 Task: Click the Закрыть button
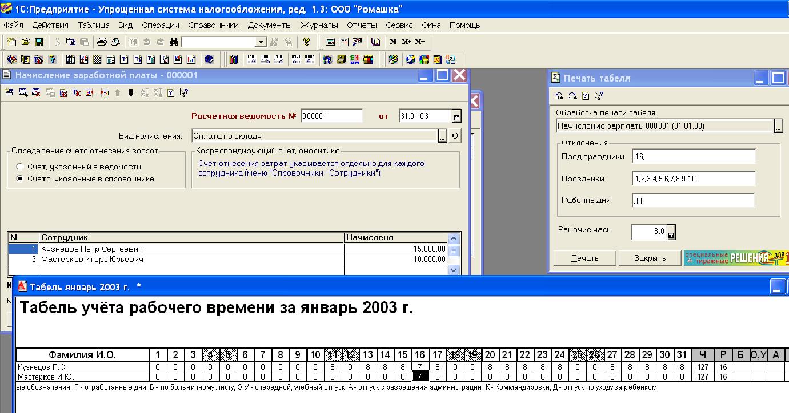pyautogui.click(x=650, y=258)
